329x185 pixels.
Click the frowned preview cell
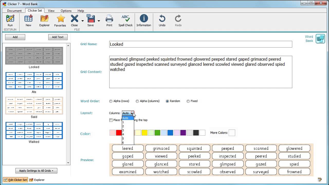(294, 172)
